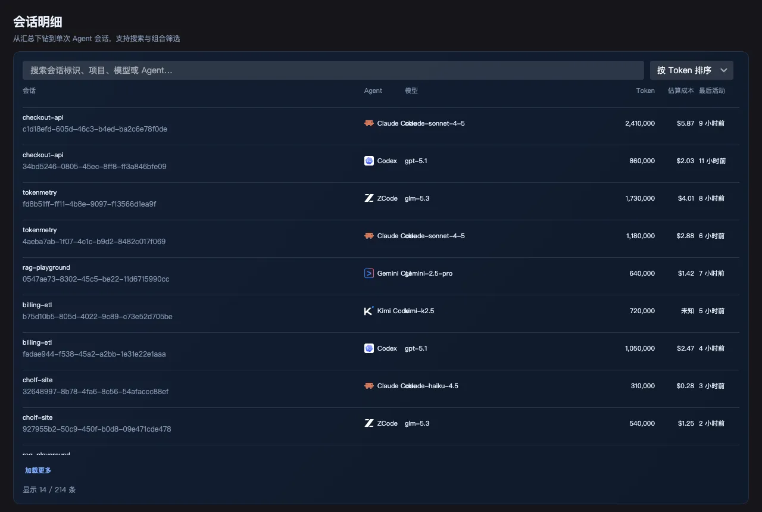Click the 估算成本 column header
The width and height of the screenshot is (762, 512).
[x=681, y=90]
